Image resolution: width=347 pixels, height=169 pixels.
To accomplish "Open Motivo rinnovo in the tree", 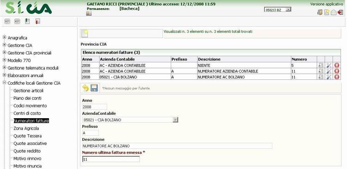I will click(27, 158).
